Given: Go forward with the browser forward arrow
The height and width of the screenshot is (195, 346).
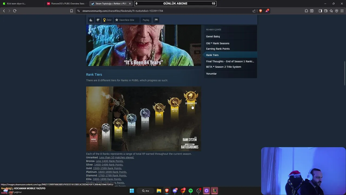Looking at the screenshot, I should pyautogui.click(x=9, y=11).
